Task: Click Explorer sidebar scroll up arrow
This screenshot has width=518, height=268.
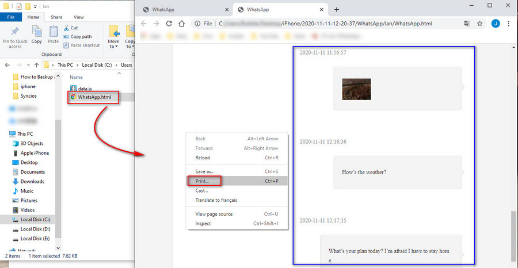Action: [x=59, y=75]
